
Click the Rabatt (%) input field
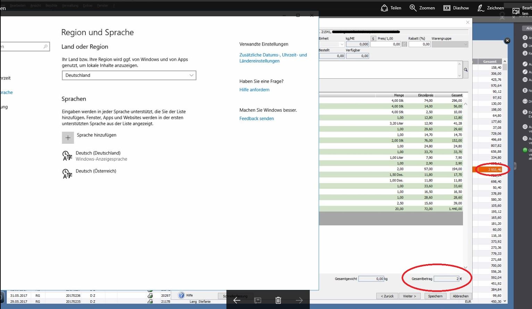click(419, 44)
